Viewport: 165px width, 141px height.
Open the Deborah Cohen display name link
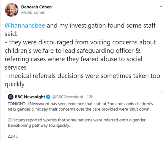click(x=37, y=7)
